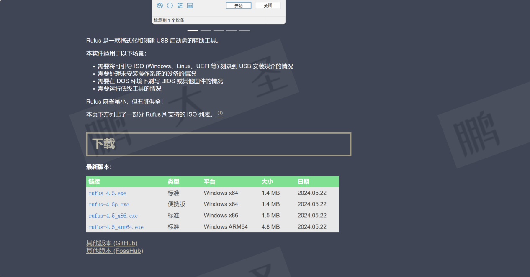530x277 pixels.
Task: Click the 便携版 type cell
Action: (177, 204)
